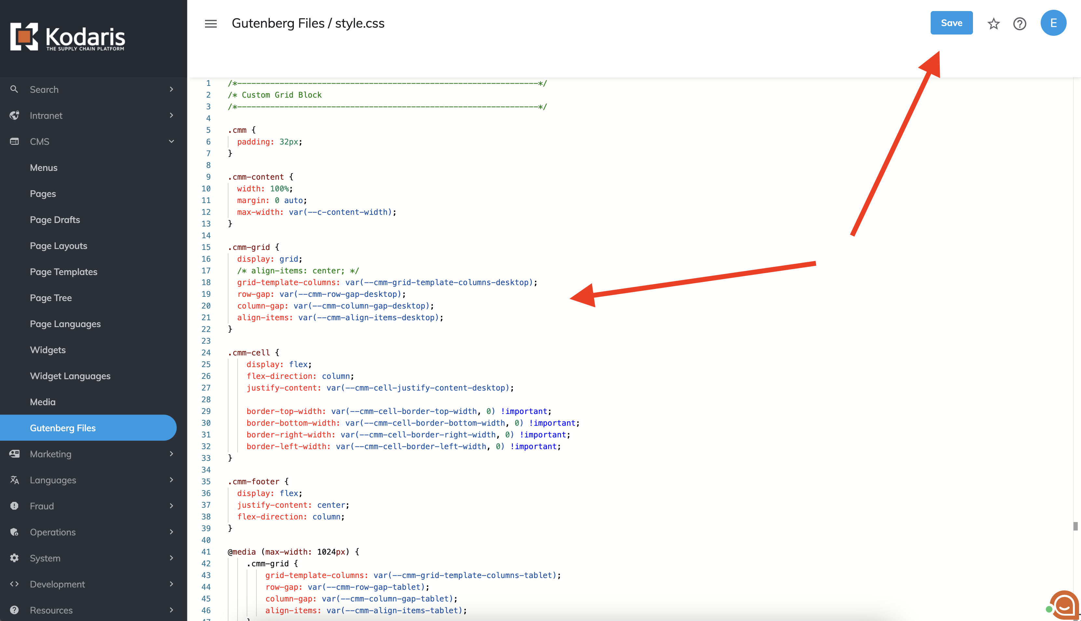Go to Media in the CMS menu
The image size is (1081, 621).
pyautogui.click(x=43, y=402)
